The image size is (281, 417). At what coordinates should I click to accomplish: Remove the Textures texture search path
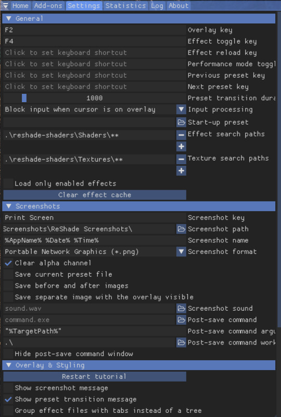(x=181, y=160)
